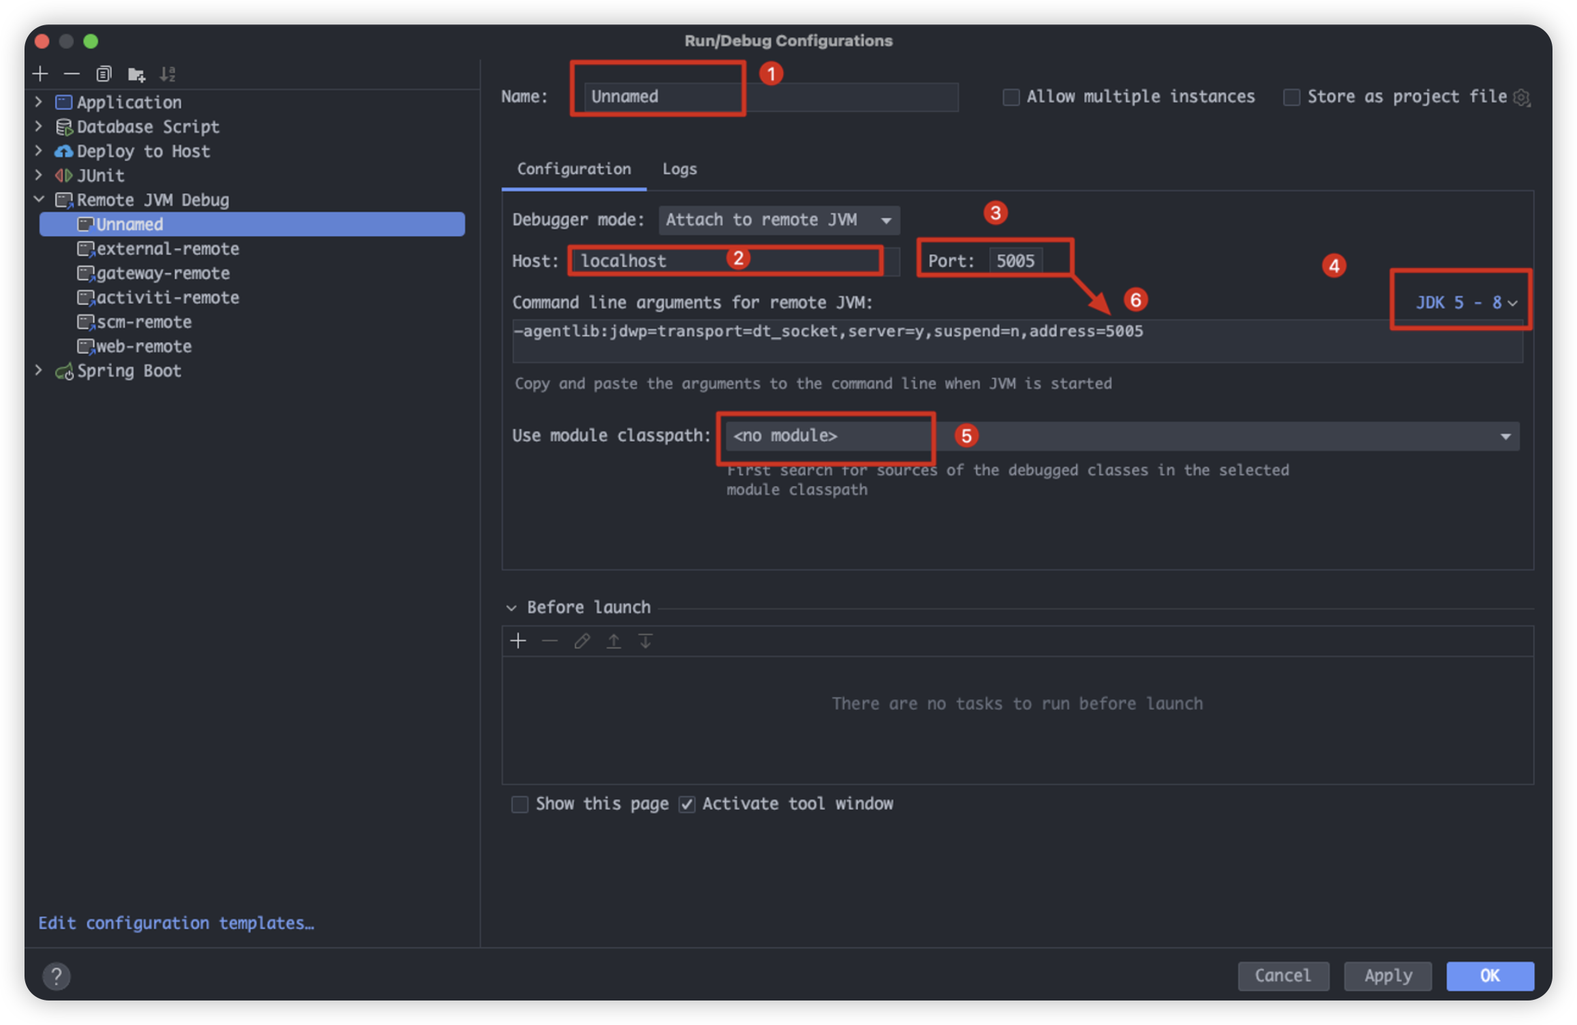The height and width of the screenshot is (1025, 1577).
Task: Open the JDK 5 - 8 version dropdown
Action: [x=1465, y=302]
